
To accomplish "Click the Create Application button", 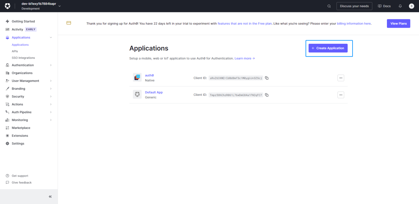I will pyautogui.click(x=328, y=48).
